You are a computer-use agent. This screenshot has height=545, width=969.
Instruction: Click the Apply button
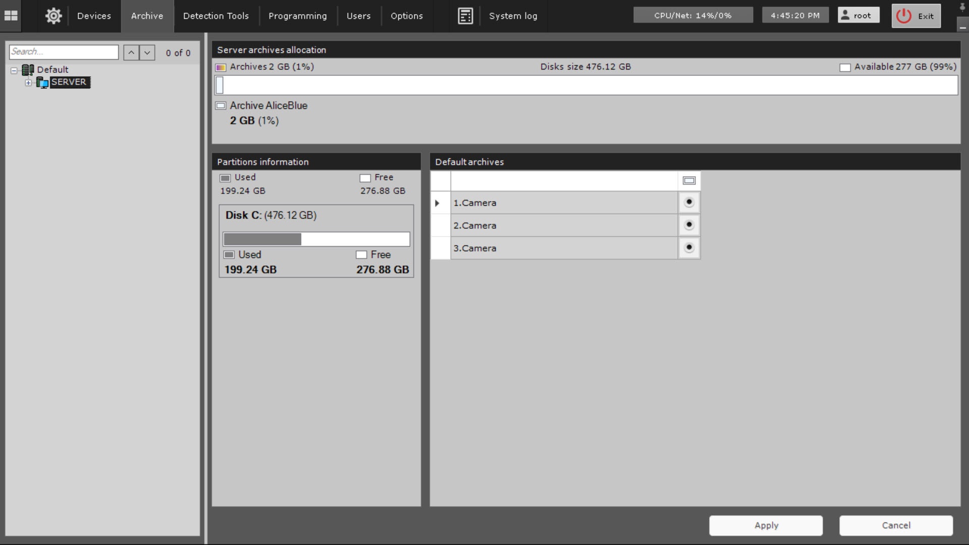(766, 525)
